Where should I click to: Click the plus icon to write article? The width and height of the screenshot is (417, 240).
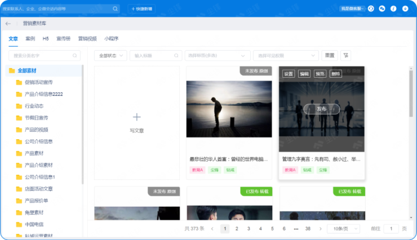pyautogui.click(x=136, y=117)
